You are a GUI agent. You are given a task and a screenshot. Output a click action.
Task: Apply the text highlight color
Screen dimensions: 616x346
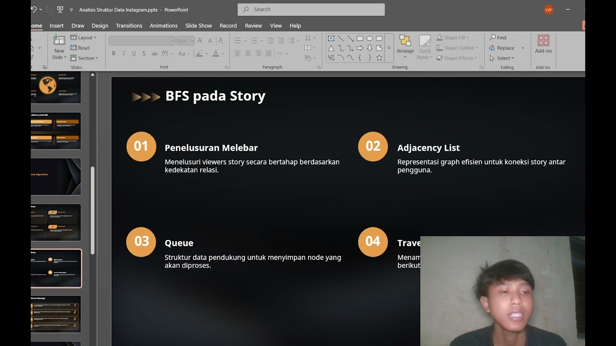click(199, 53)
